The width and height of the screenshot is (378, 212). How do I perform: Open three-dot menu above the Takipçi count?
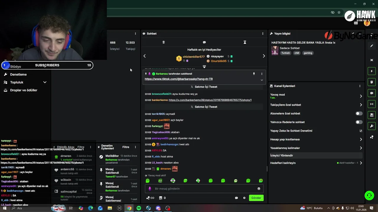(x=136, y=34)
